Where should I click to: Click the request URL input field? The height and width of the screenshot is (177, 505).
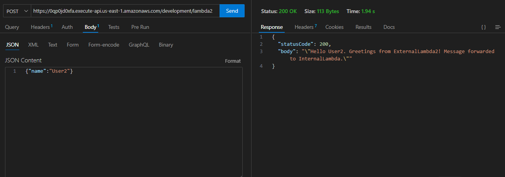[x=123, y=11]
